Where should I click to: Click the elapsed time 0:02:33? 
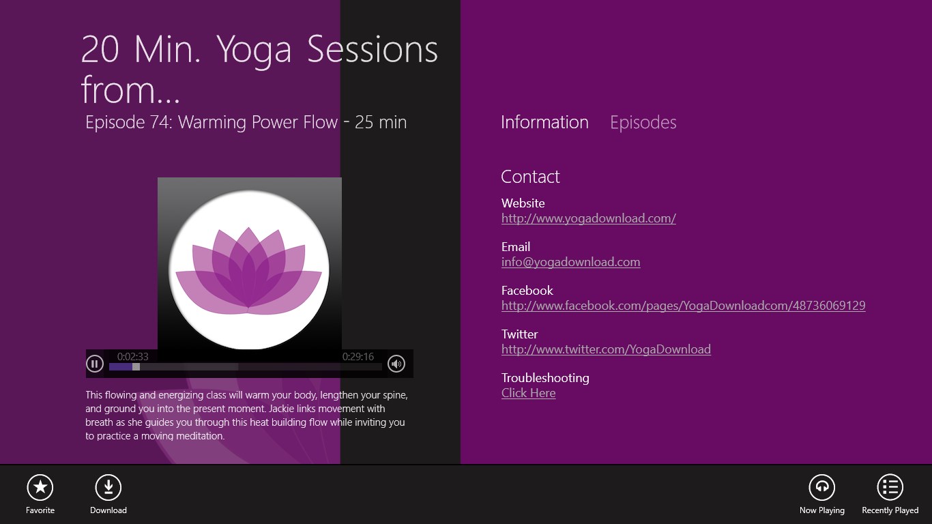(x=133, y=356)
